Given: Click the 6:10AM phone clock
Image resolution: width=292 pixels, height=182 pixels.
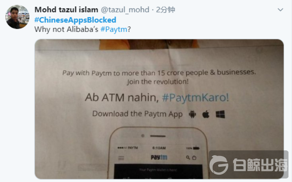Looking at the screenshot, I should tap(159, 148).
